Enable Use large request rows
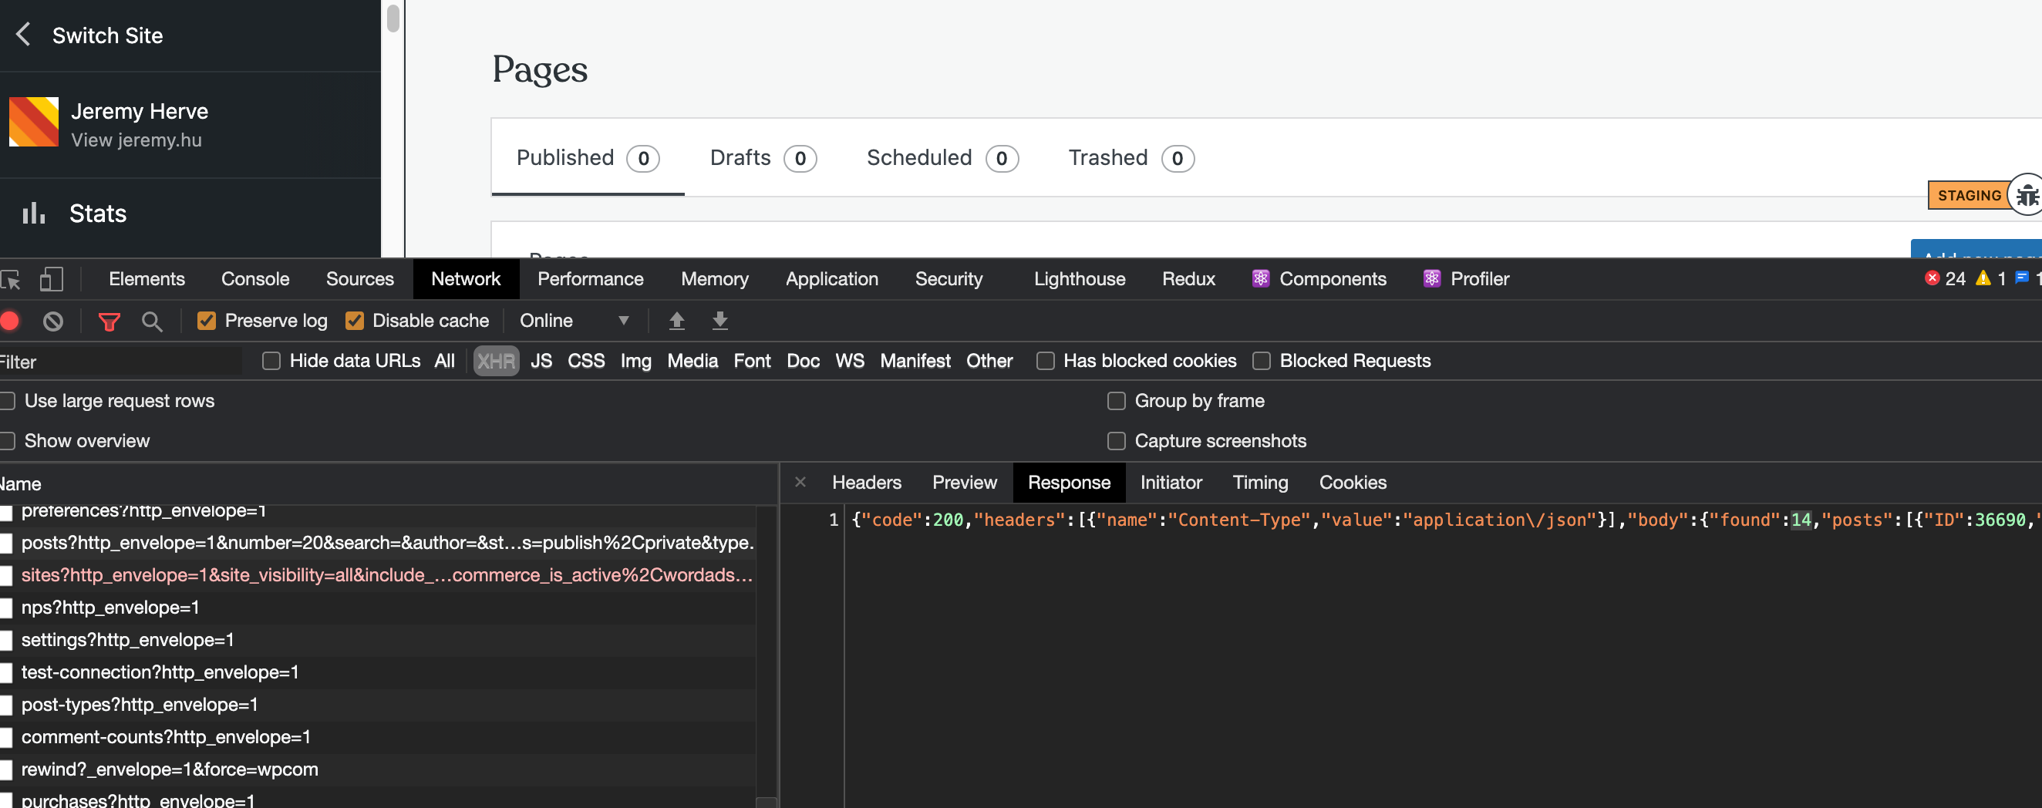 [x=8, y=400]
